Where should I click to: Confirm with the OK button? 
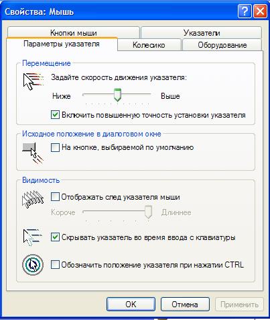click(131, 305)
